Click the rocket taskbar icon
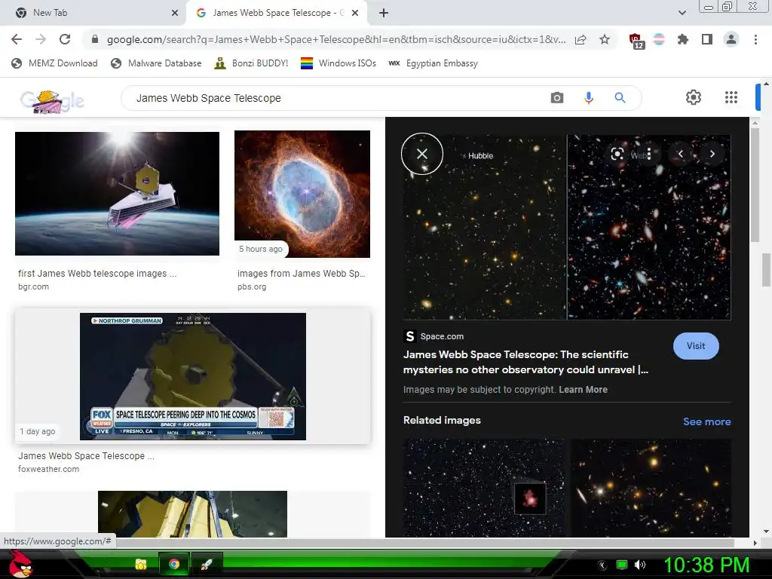This screenshot has width=772, height=579. 207,564
